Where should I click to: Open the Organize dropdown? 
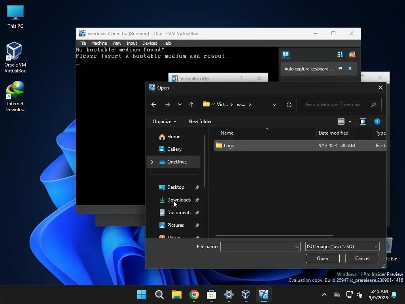click(165, 122)
